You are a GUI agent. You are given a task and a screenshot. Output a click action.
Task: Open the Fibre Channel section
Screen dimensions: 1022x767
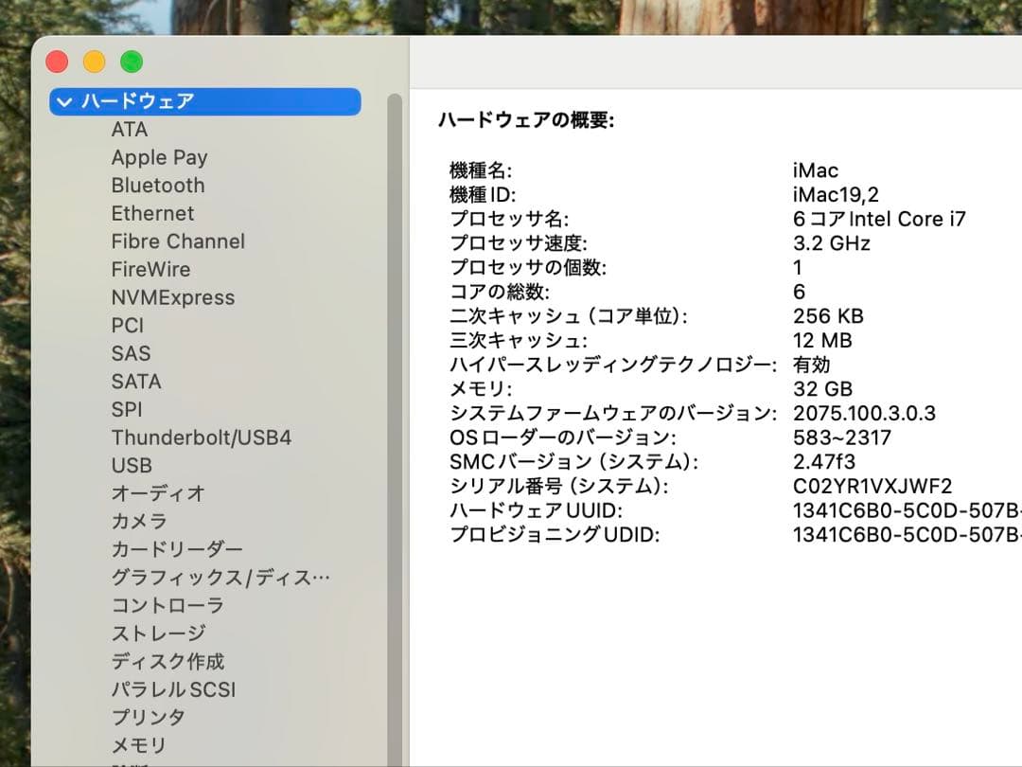click(x=177, y=241)
